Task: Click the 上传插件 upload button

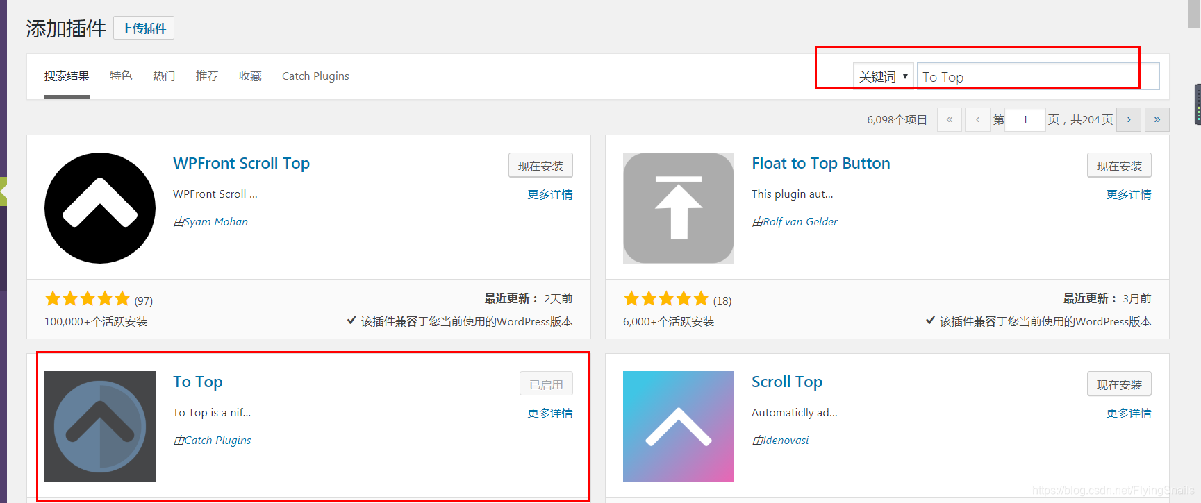Action: 144,28
